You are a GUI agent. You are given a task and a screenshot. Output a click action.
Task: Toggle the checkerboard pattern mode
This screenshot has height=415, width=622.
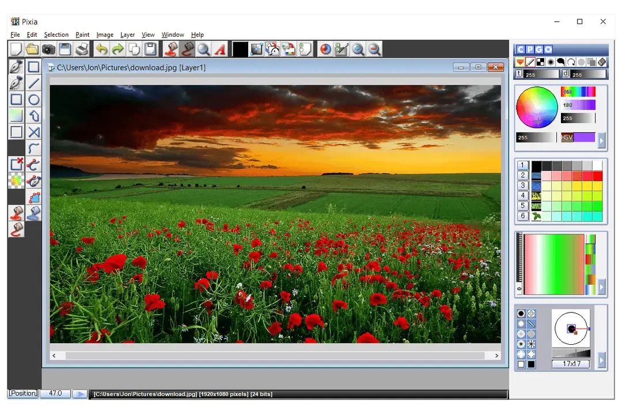coord(540,62)
